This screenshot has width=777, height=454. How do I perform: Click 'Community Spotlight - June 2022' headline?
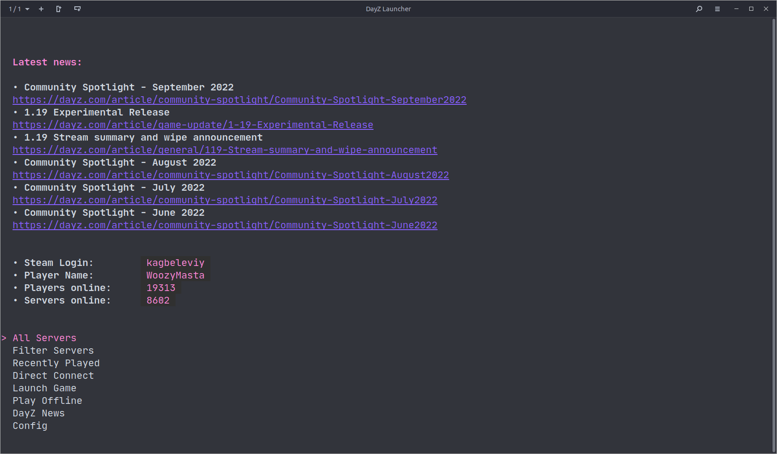point(114,213)
